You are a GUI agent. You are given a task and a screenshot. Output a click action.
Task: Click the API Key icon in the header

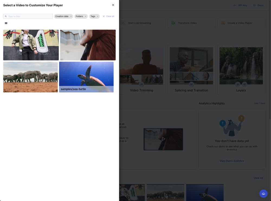click(235, 5)
